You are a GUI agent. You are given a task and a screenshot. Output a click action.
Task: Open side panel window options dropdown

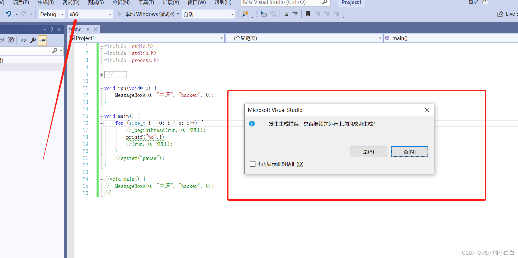(45, 29)
